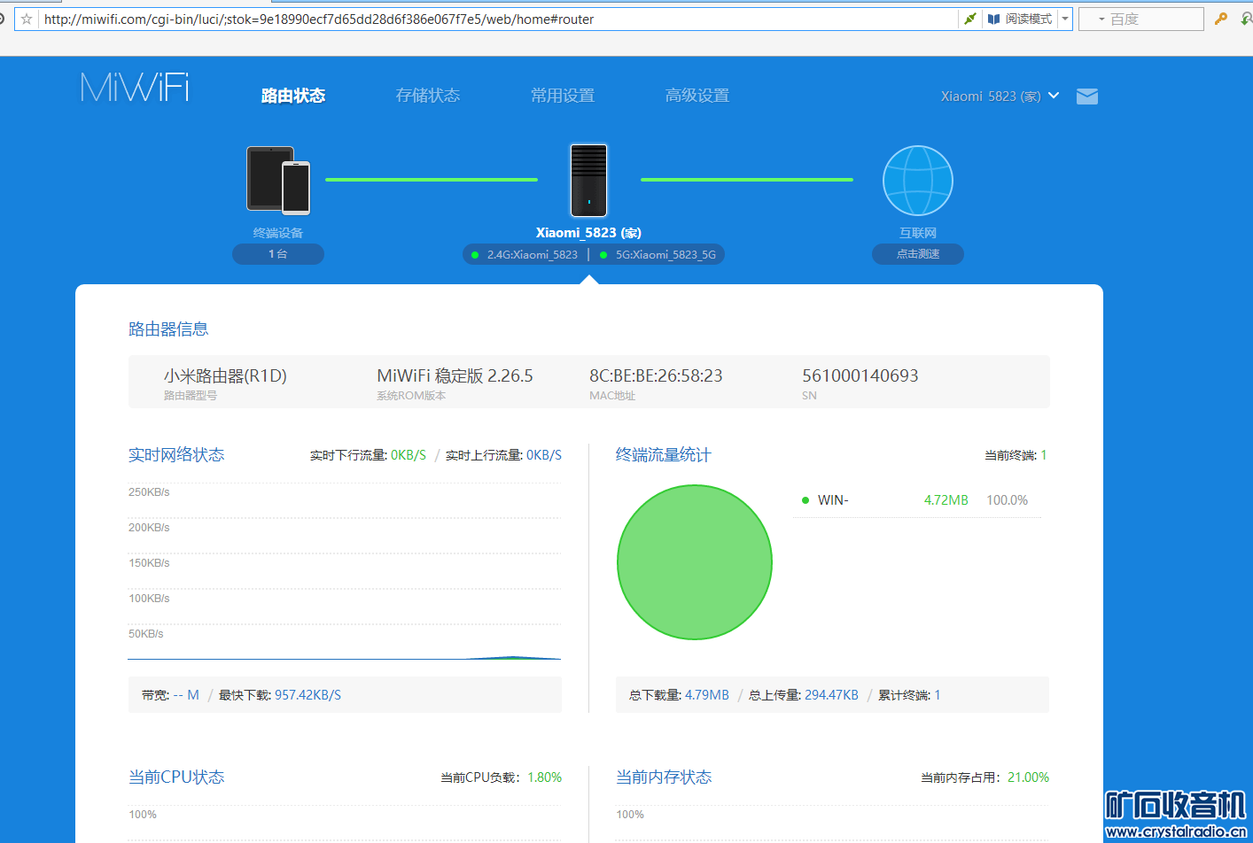Open the 高级设置 tab
This screenshot has height=843, width=1253.
click(x=697, y=96)
